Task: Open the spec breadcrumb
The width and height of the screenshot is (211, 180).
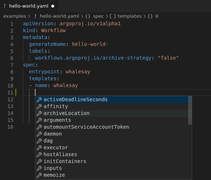Action: coord(98,16)
